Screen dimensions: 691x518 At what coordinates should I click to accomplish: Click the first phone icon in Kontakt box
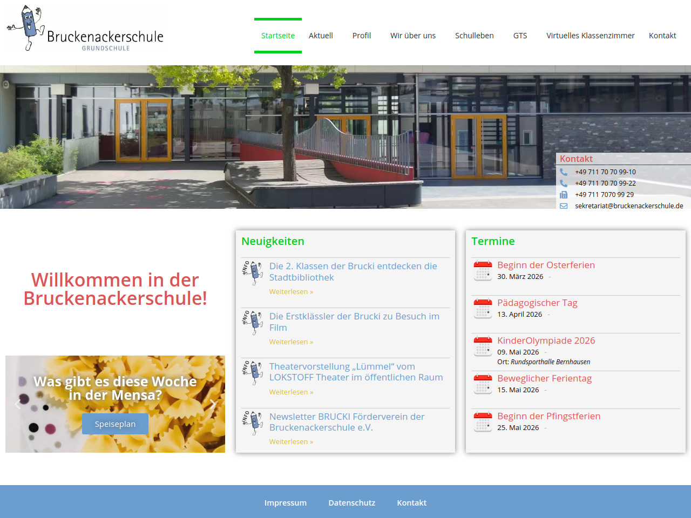(x=564, y=172)
